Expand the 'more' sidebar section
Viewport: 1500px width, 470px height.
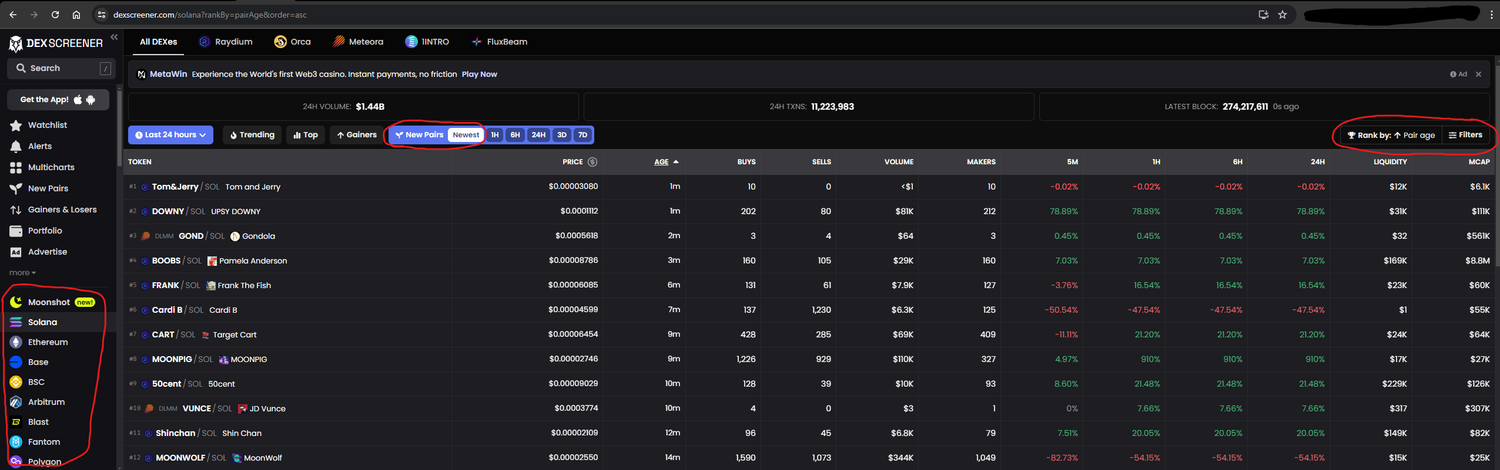pyautogui.click(x=22, y=273)
